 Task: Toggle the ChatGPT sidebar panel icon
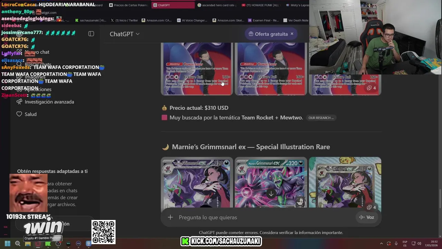[91, 34]
